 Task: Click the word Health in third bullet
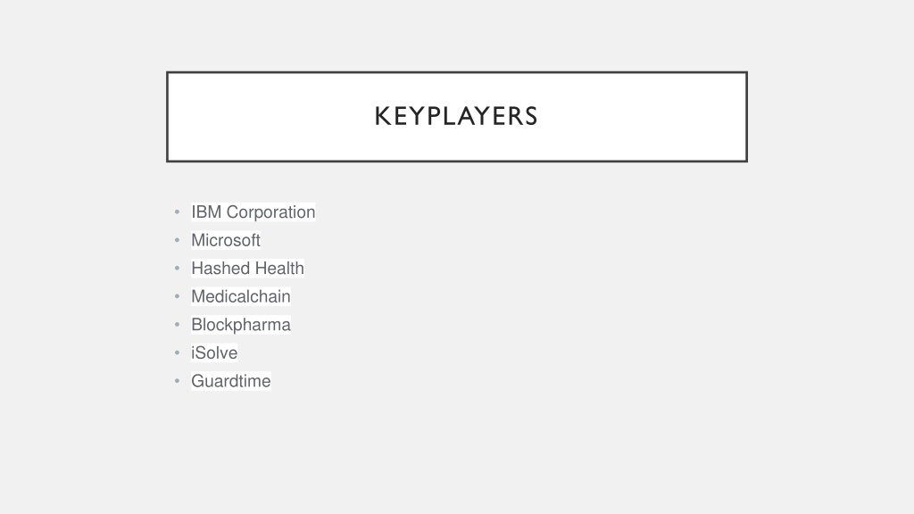pos(279,268)
